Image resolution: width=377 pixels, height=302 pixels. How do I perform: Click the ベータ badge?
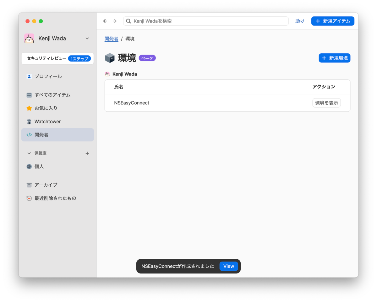pos(147,58)
